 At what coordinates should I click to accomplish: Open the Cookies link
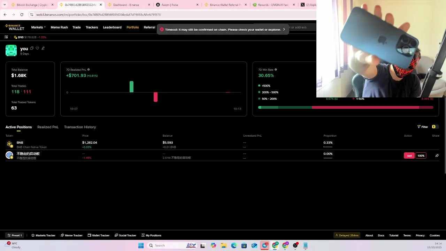(435, 235)
